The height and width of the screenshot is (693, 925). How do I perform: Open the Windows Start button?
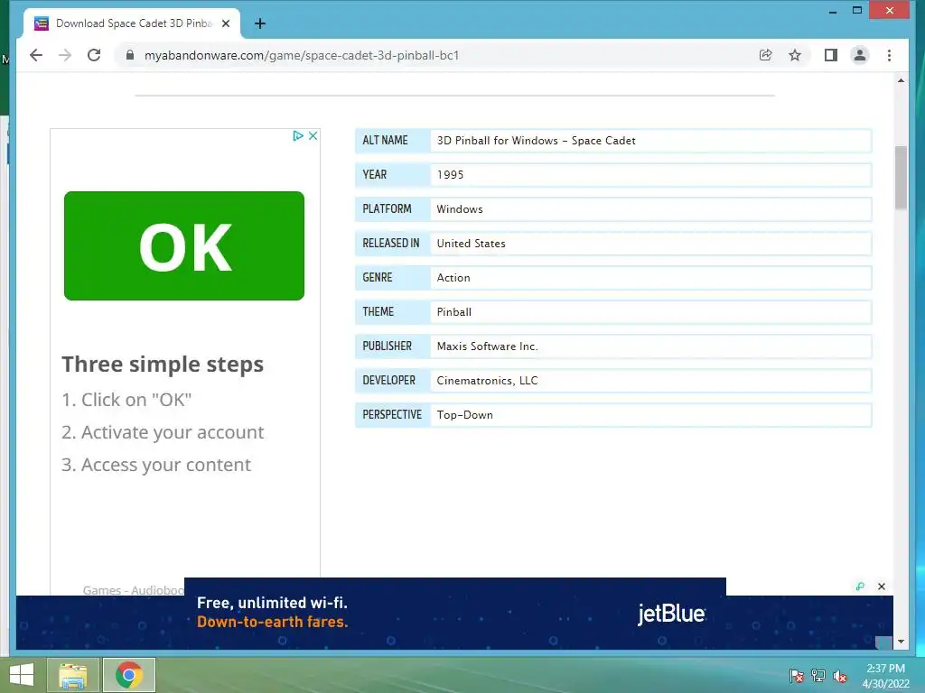22,675
